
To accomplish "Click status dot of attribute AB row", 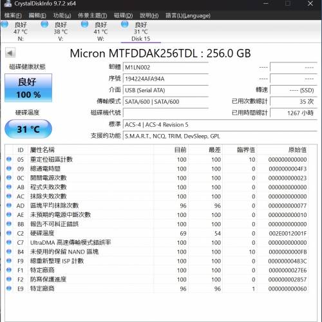I will tap(9, 187).
